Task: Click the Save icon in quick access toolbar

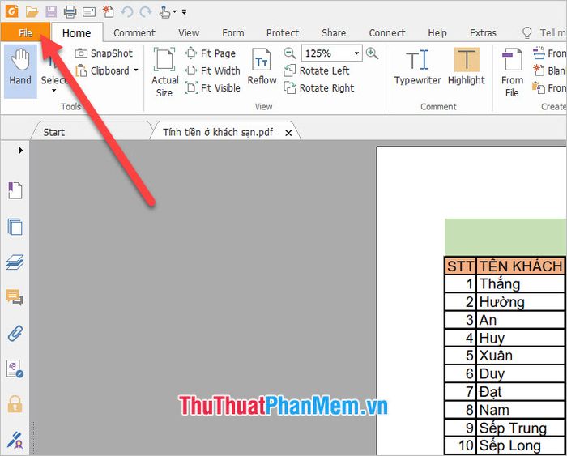Action: [51, 12]
